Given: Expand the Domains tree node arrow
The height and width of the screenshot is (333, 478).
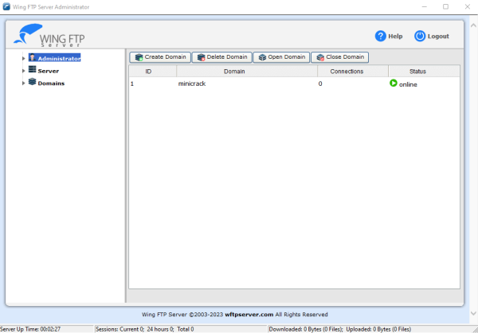Looking at the screenshot, I should 23,83.
